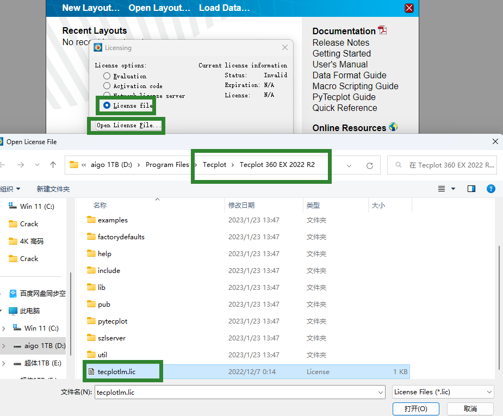Image resolution: width=503 pixels, height=416 pixels.
Task: Select the tecplotlm.lic license file
Action: coord(247,371)
